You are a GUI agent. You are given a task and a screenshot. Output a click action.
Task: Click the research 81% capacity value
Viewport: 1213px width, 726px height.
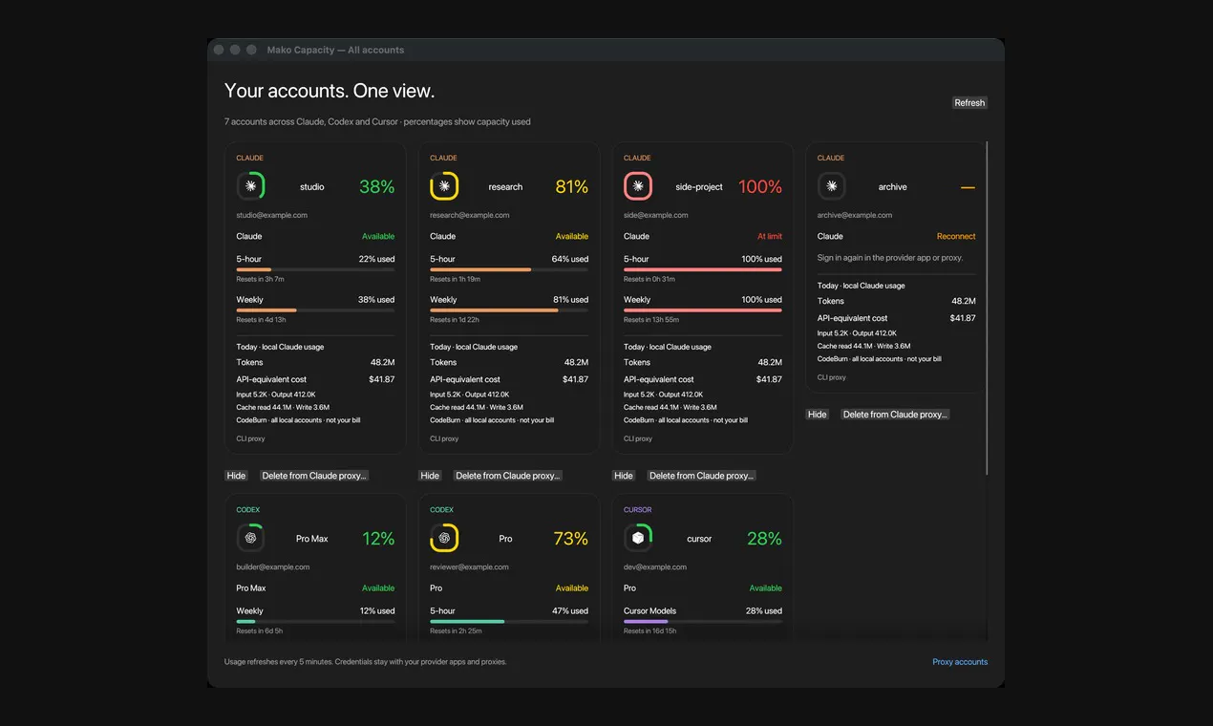[x=571, y=187]
